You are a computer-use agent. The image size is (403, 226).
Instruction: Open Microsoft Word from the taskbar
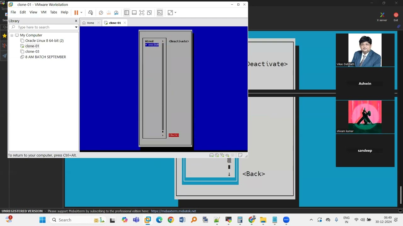182,220
